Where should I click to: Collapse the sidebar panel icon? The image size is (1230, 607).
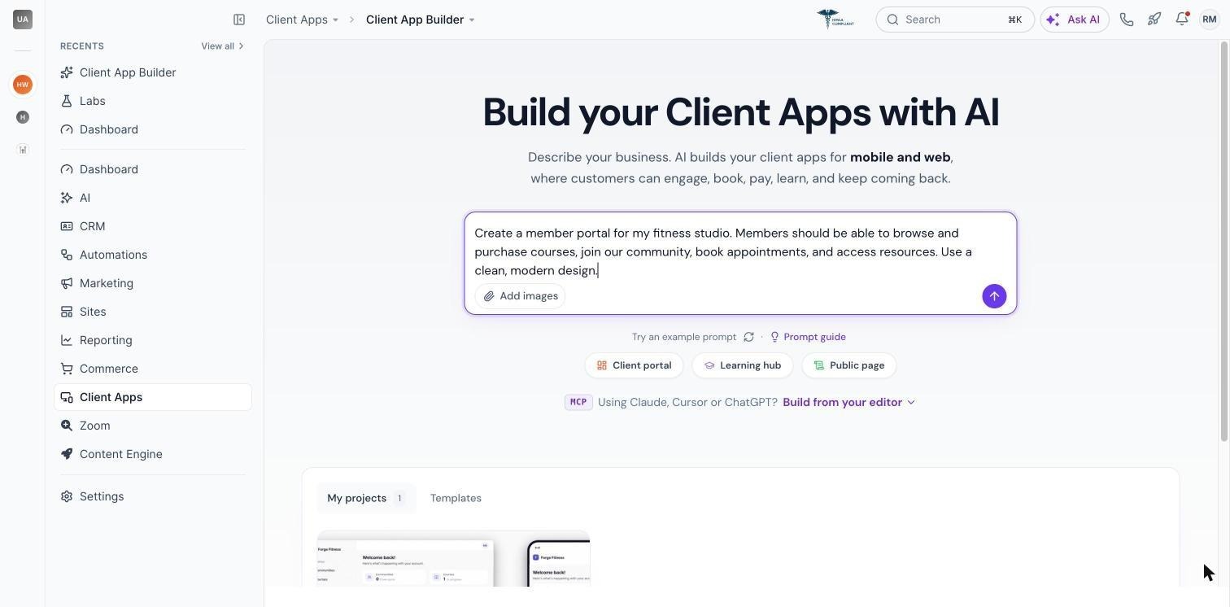point(239,20)
